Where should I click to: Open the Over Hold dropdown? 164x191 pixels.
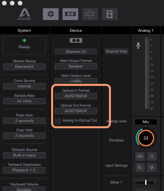[x=24, y=136]
